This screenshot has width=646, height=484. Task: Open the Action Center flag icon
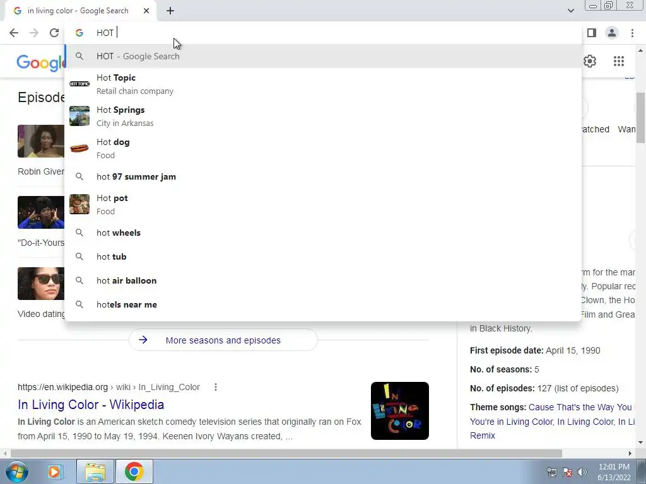click(567, 472)
